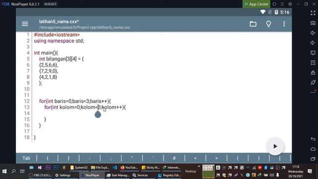The image size is (318, 179).
Task: Open the editor's hamburger navigation menu
Action: pyautogui.click(x=25, y=24)
